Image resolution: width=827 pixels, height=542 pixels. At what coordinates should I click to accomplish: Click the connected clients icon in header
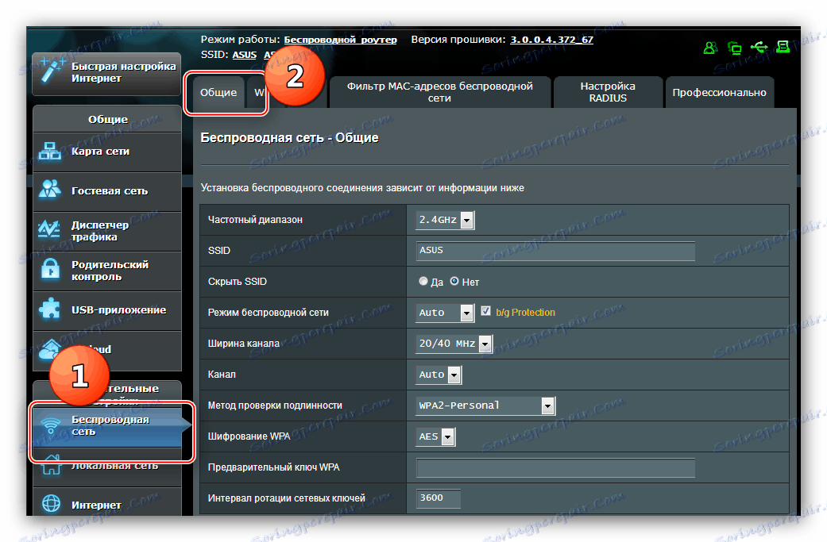(x=734, y=48)
